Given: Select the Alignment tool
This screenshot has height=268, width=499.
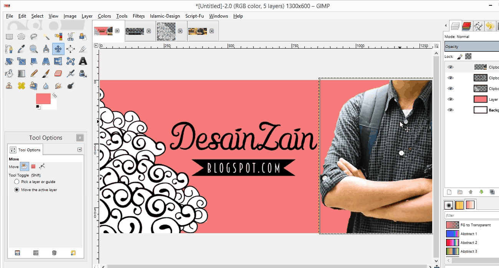Looking at the screenshot, I should [x=71, y=49].
